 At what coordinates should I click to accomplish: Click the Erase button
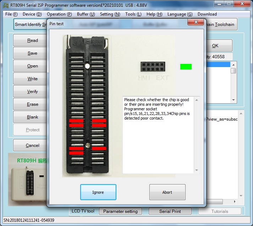(30, 104)
